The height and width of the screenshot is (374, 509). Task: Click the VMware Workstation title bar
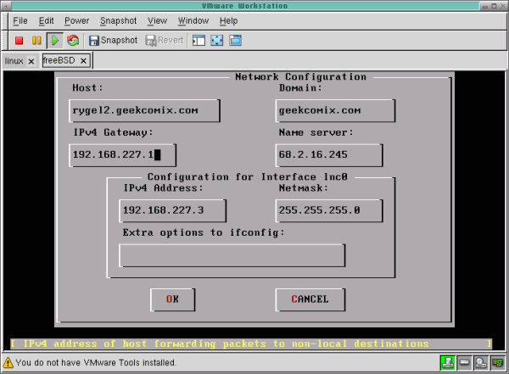pyautogui.click(x=245, y=6)
